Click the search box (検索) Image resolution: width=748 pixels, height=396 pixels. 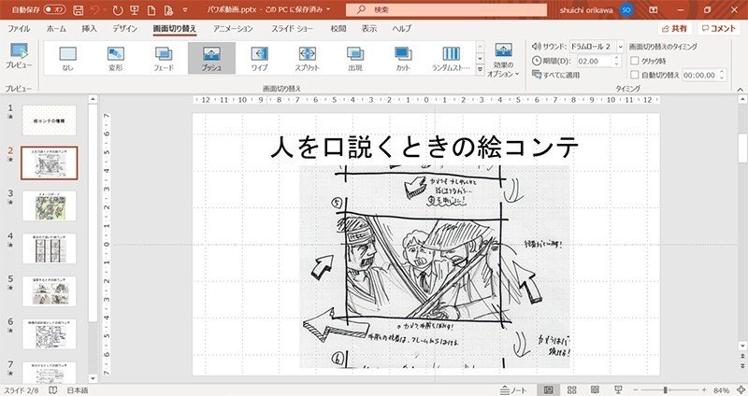coord(446,9)
